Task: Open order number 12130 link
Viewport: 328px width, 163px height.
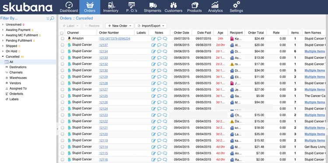Action: [x=103, y=71]
